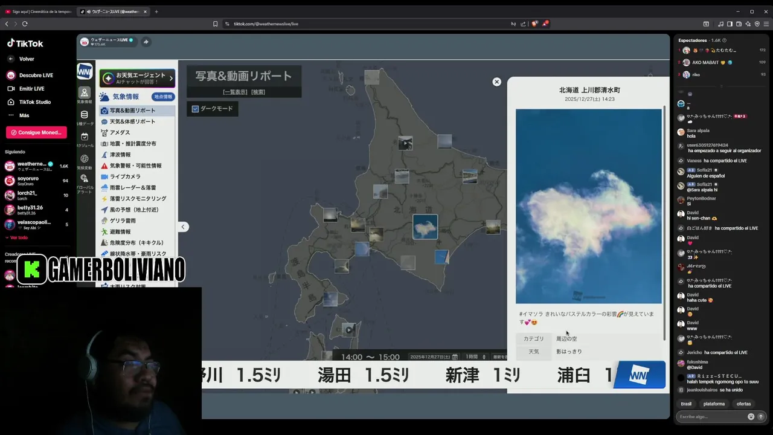773x435 pixels.
Task: Click the Consigue Monedas button
Action: click(x=36, y=132)
